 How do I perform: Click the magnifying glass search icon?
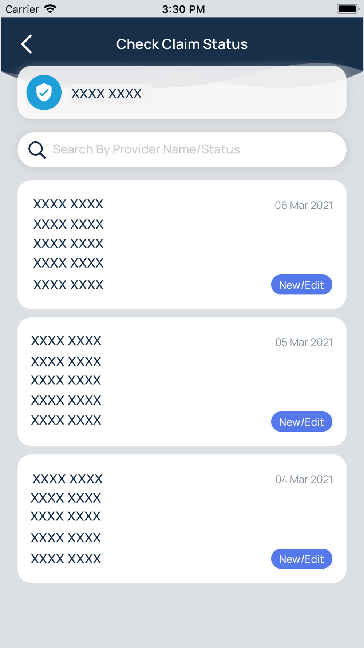pos(37,150)
